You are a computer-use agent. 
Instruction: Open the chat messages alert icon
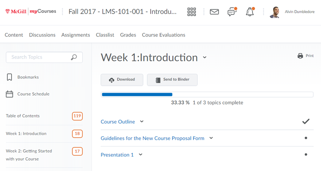[x=232, y=12]
